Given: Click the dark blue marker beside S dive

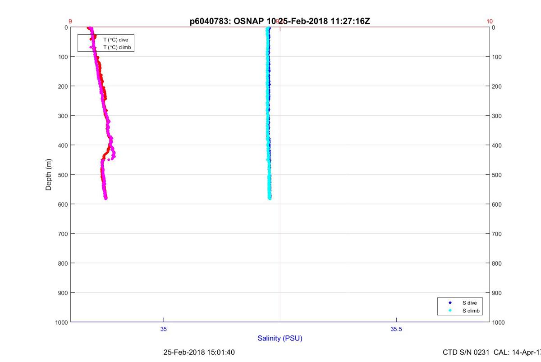Looking at the screenshot, I should point(450,303).
